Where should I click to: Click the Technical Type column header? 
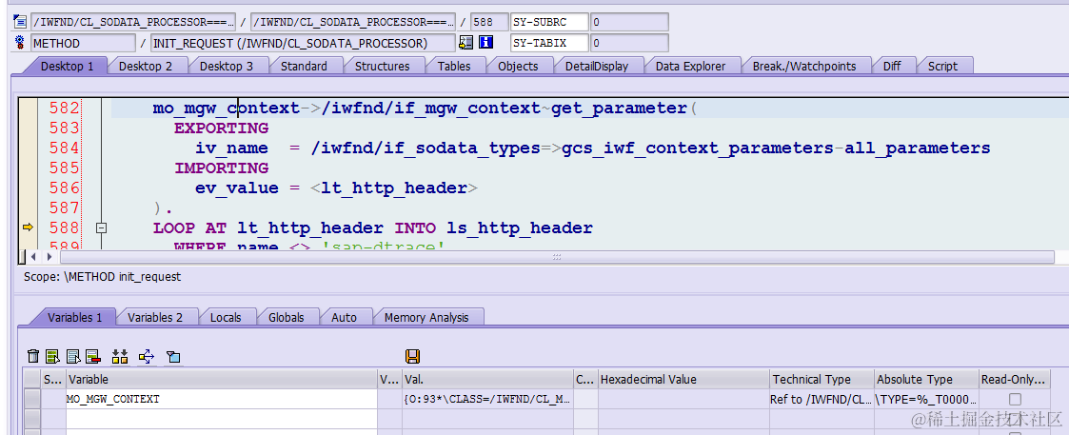[x=822, y=379]
